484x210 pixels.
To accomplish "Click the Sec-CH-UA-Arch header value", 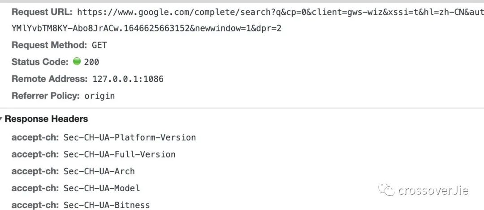I will (99, 171).
